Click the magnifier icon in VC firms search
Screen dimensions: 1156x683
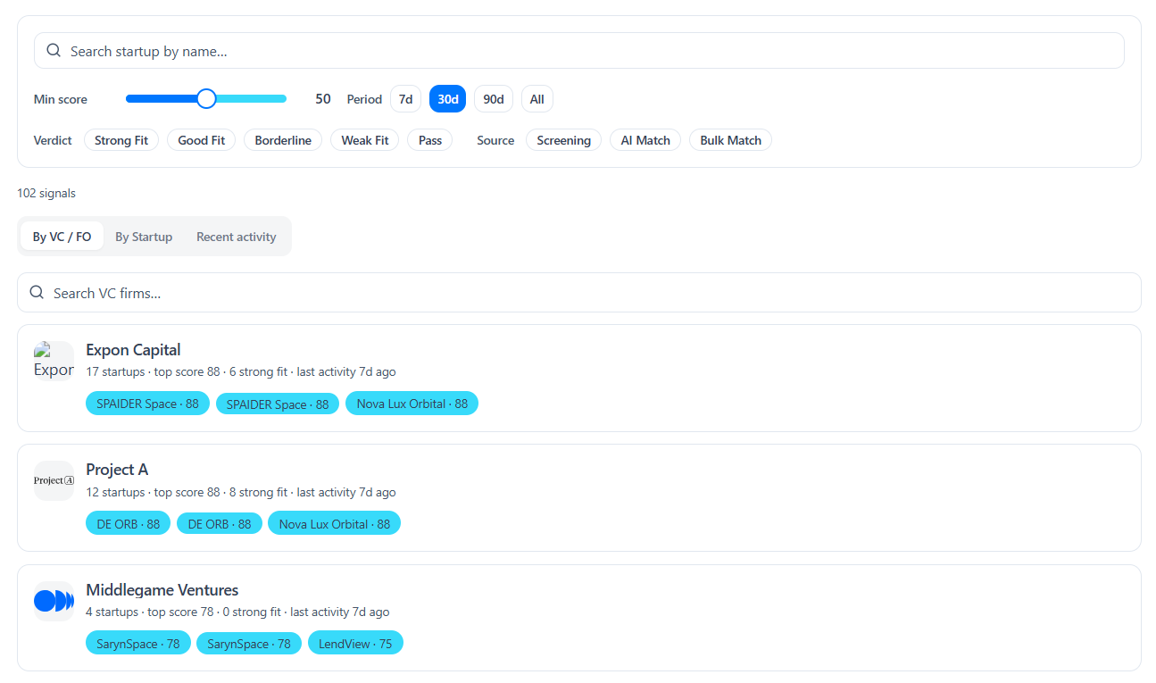pos(37,293)
